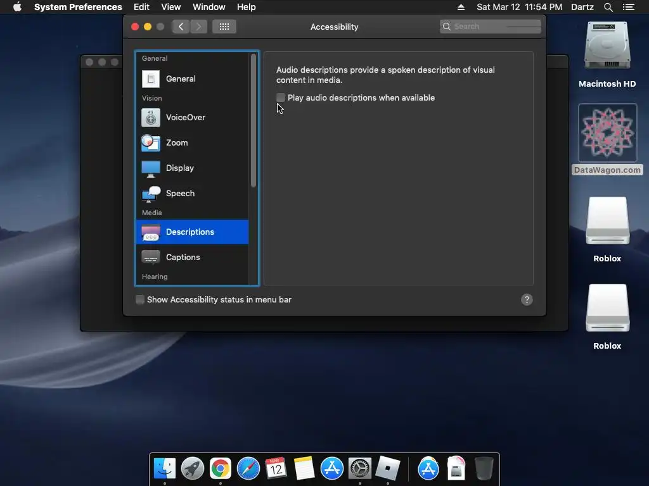The height and width of the screenshot is (486, 649).
Task: Click the date and time in menu bar
Action: (520, 7)
